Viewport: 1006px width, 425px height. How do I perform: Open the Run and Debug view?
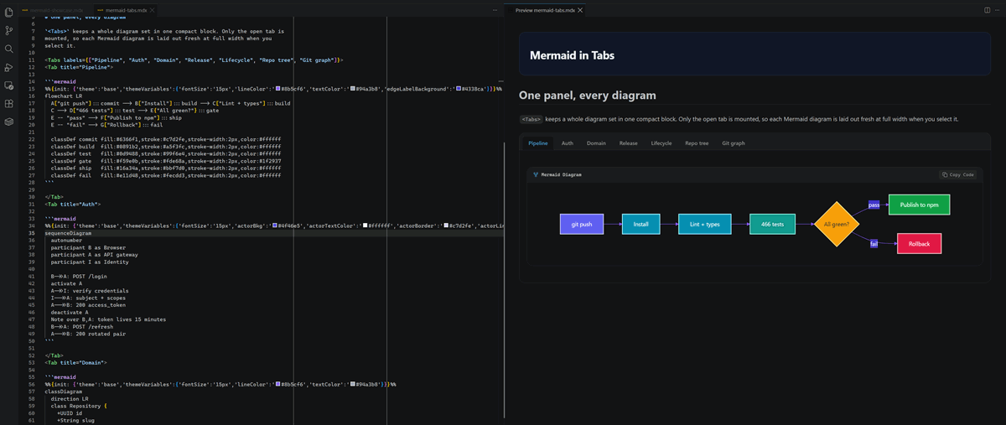click(x=9, y=67)
